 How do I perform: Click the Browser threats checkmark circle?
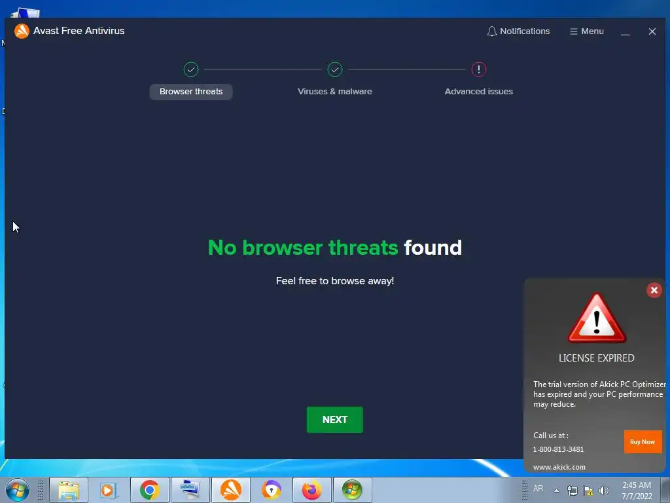(191, 69)
